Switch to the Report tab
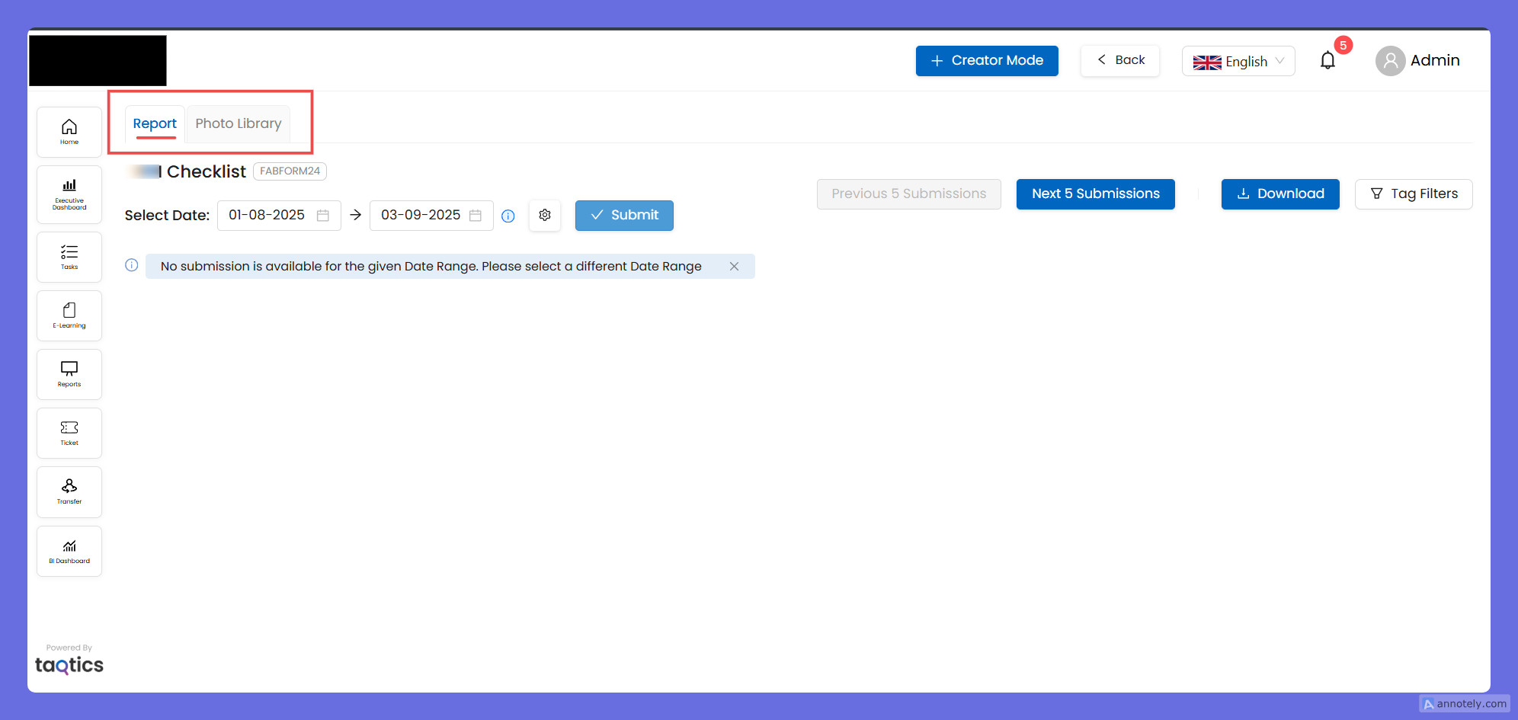This screenshot has width=1518, height=720. point(155,123)
